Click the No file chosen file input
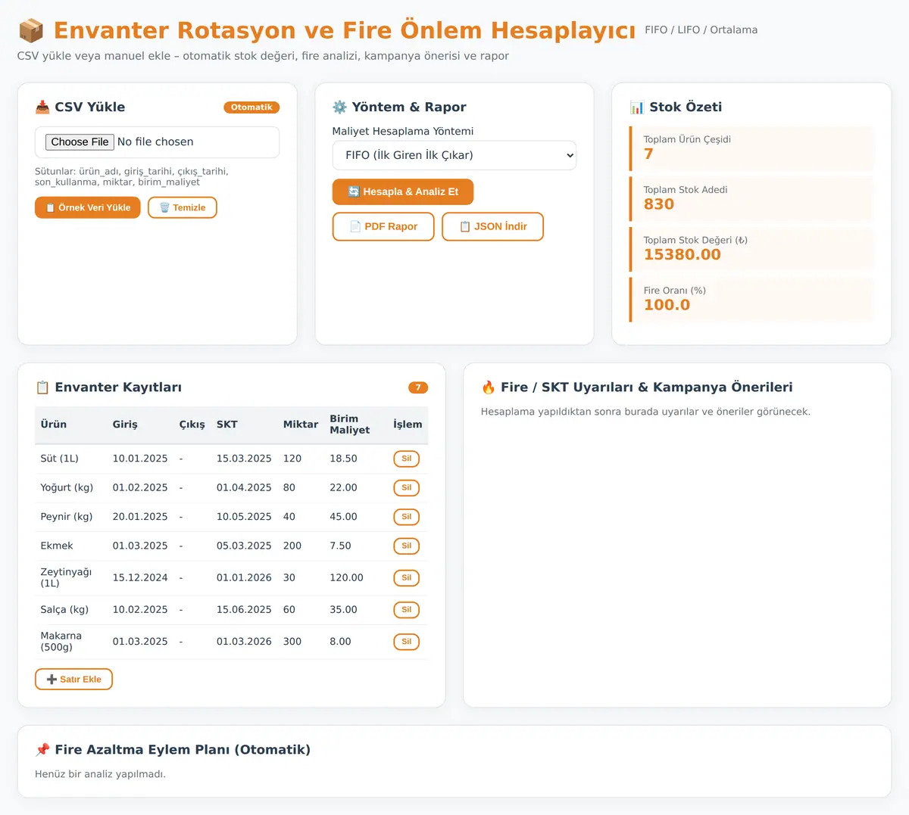This screenshot has width=909, height=815. coord(157,142)
